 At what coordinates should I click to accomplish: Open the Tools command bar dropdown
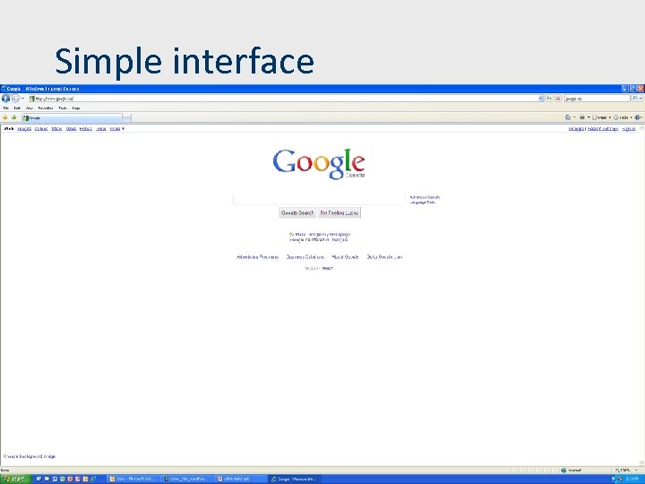(623, 117)
